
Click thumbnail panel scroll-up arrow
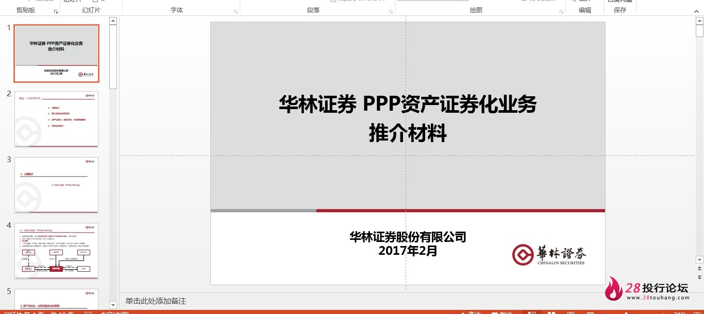tap(113, 21)
